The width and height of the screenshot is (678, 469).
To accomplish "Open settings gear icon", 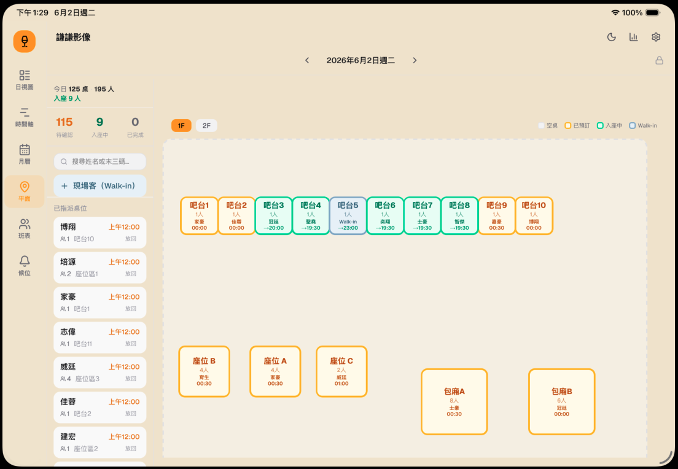I will pyautogui.click(x=656, y=37).
